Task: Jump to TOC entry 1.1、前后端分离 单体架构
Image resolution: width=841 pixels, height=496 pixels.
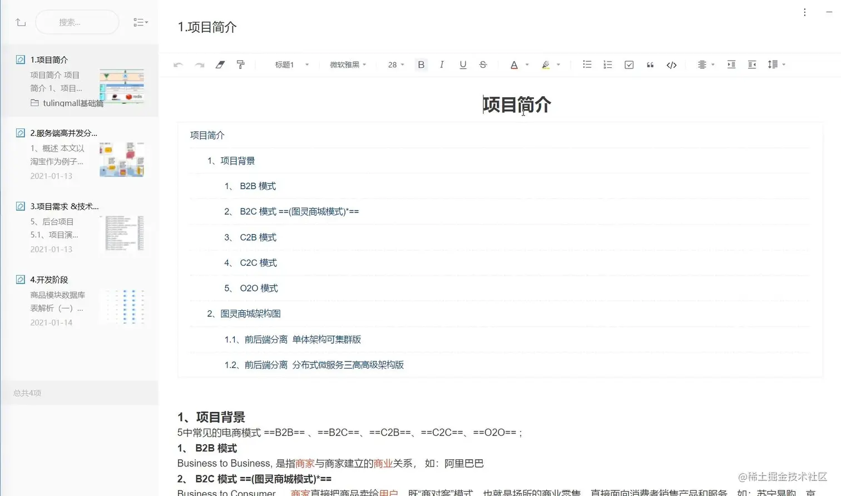Action: pos(293,339)
